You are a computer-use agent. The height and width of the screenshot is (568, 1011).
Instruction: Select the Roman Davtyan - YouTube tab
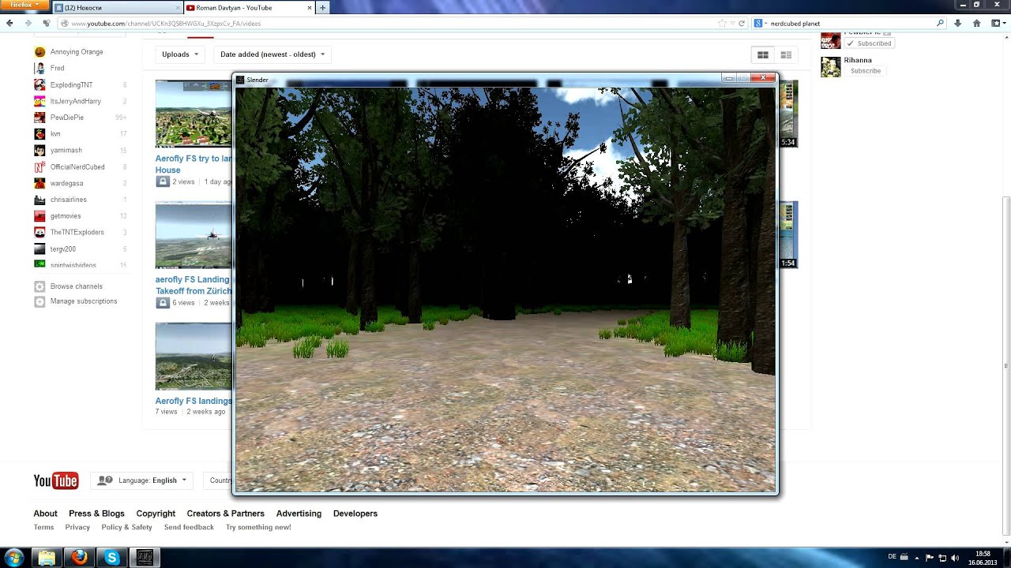[x=249, y=8]
